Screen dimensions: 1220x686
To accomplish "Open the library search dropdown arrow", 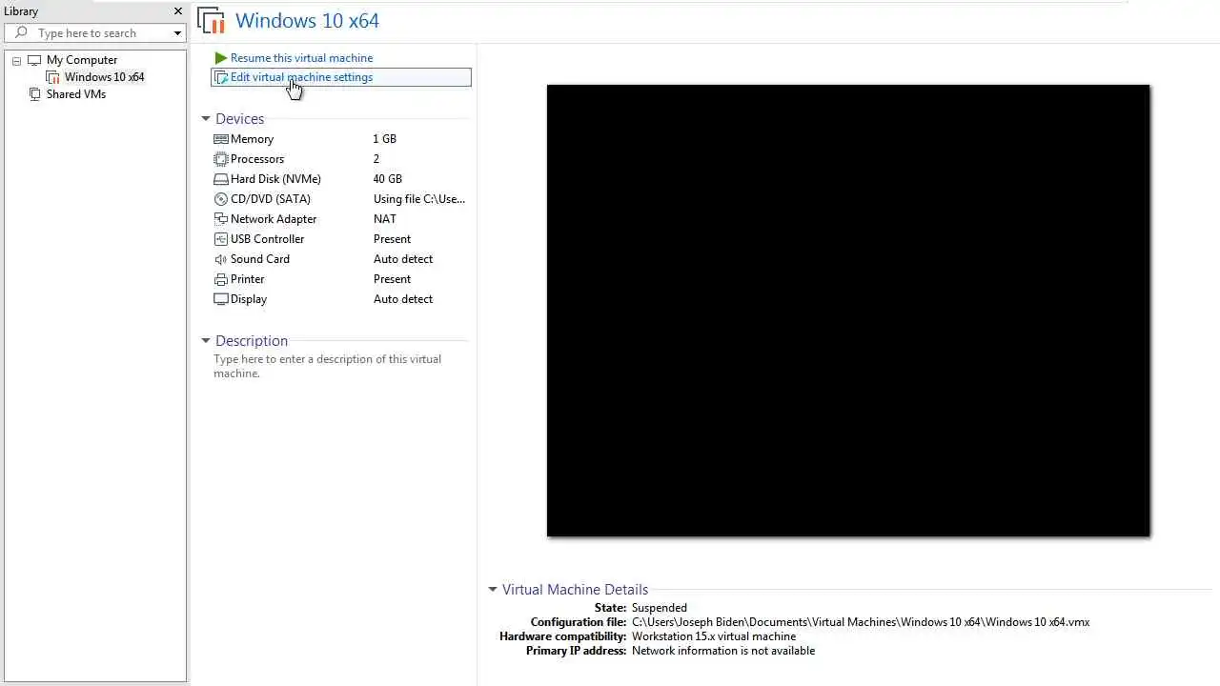I will pos(177,33).
